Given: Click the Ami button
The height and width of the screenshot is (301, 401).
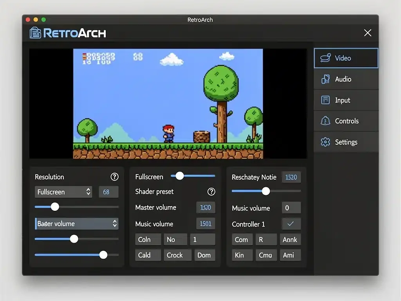Looking at the screenshot, I should coord(290,255).
